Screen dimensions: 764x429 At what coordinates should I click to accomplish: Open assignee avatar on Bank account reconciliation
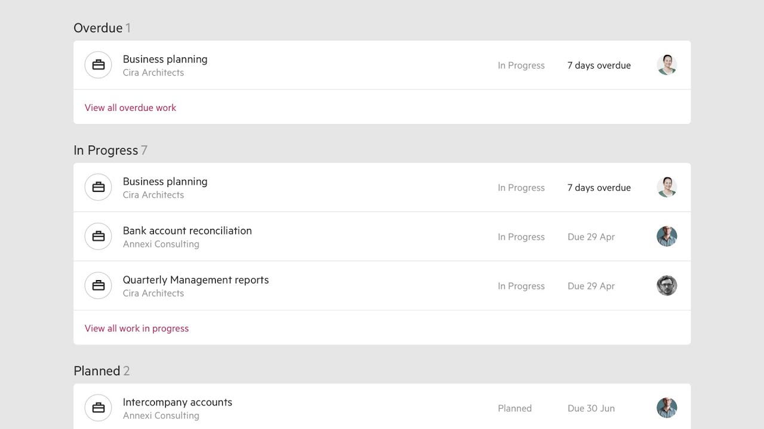pyautogui.click(x=667, y=237)
